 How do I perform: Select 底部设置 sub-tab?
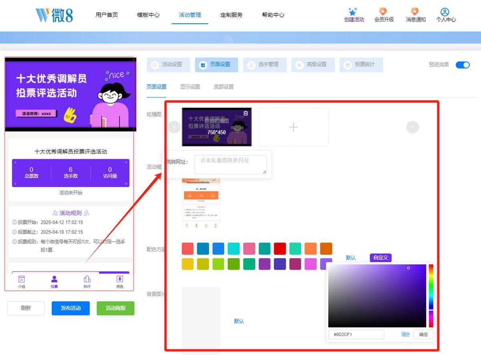pyautogui.click(x=224, y=87)
